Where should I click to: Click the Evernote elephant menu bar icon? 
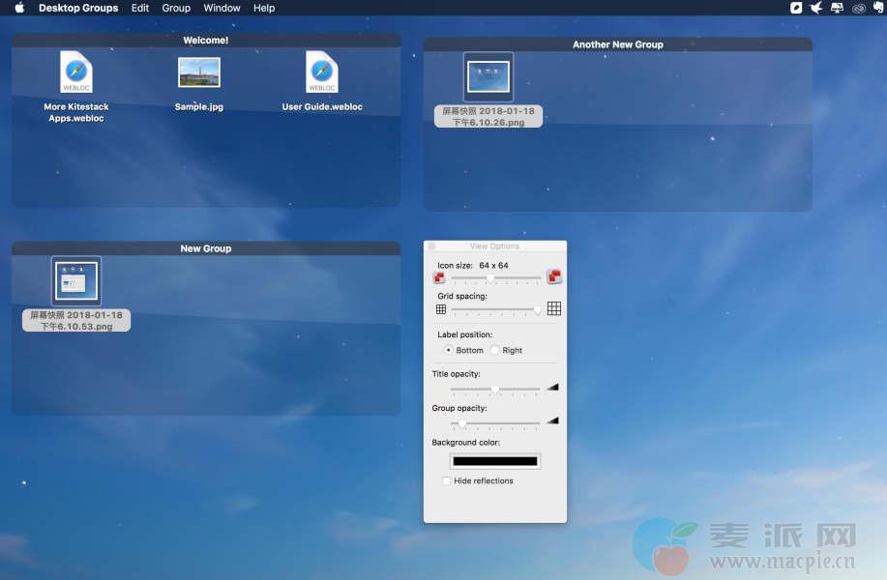click(878, 8)
